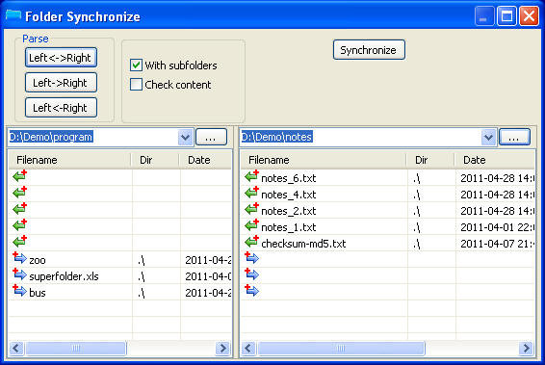Open the D:\Demo\program path dropdown
The image size is (545, 365).
[185, 137]
